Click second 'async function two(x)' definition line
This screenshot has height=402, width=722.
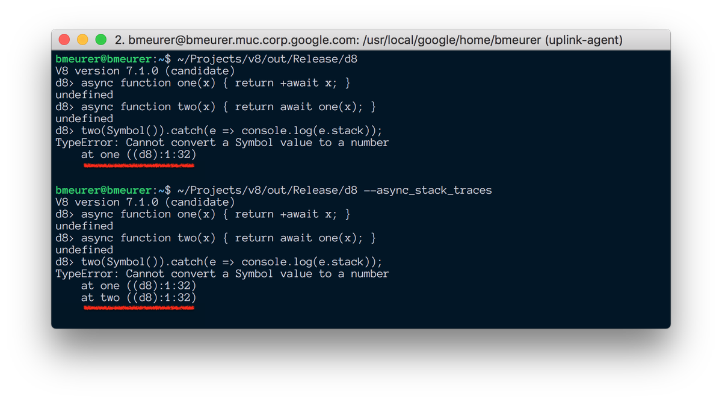point(215,238)
